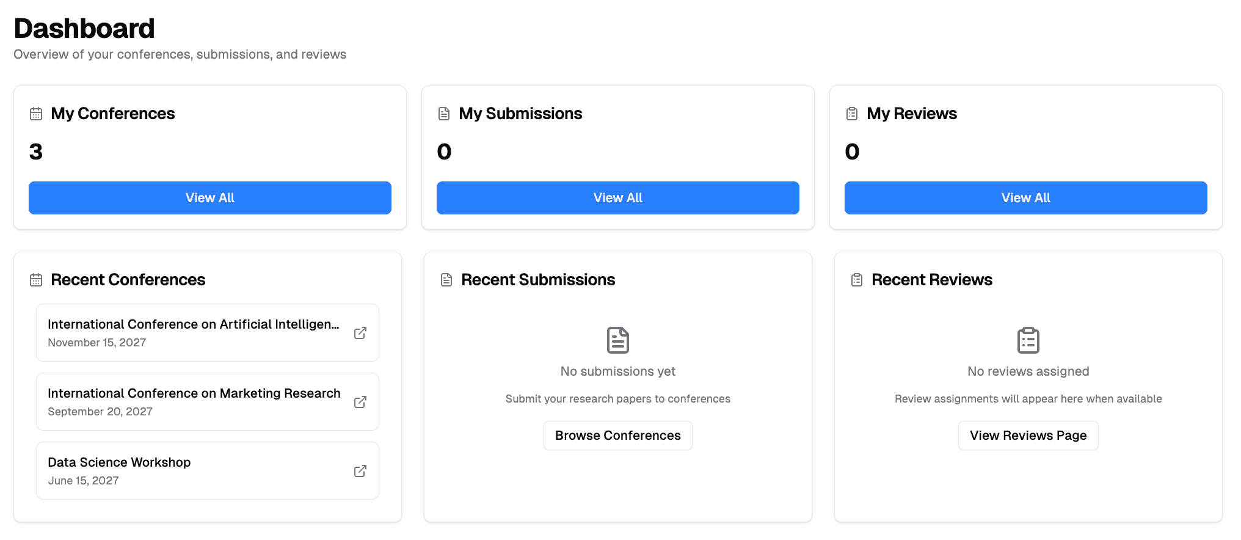
Task: Open the View Reviews Page button
Action: [x=1028, y=436]
